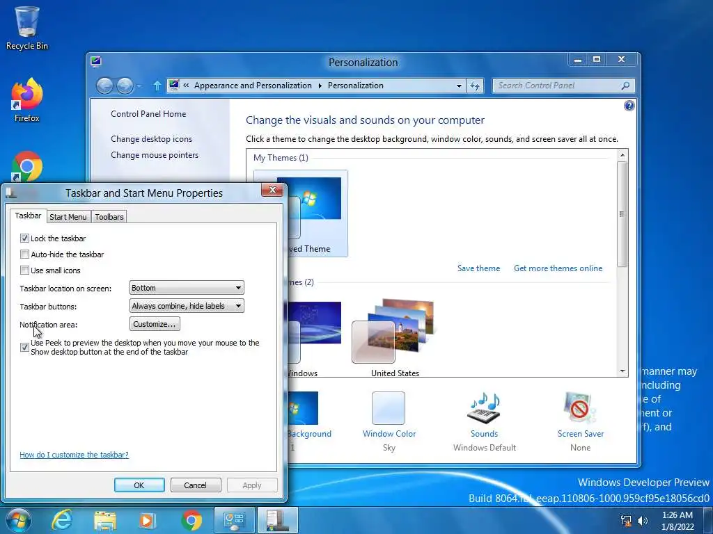Expand breadcrumb chevron before Appearance and Personalization
This screenshot has width=713, height=534.
coord(186,86)
